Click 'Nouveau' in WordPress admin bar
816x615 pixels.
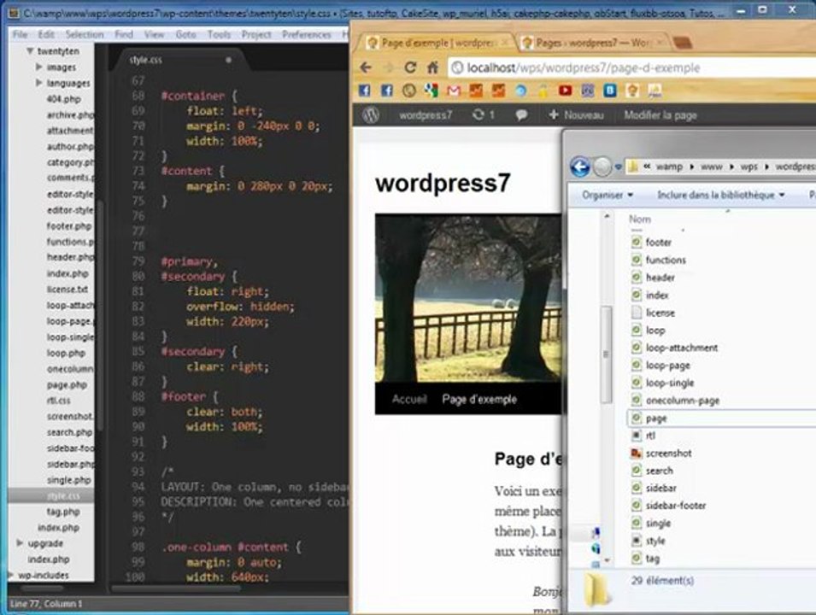pyautogui.click(x=576, y=115)
